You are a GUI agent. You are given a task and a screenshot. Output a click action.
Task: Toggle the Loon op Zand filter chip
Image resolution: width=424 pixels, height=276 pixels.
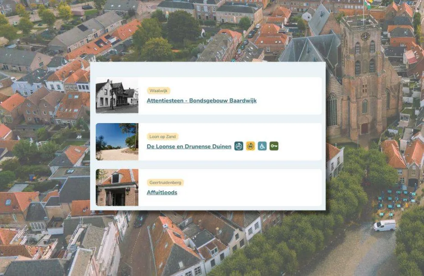163,136
